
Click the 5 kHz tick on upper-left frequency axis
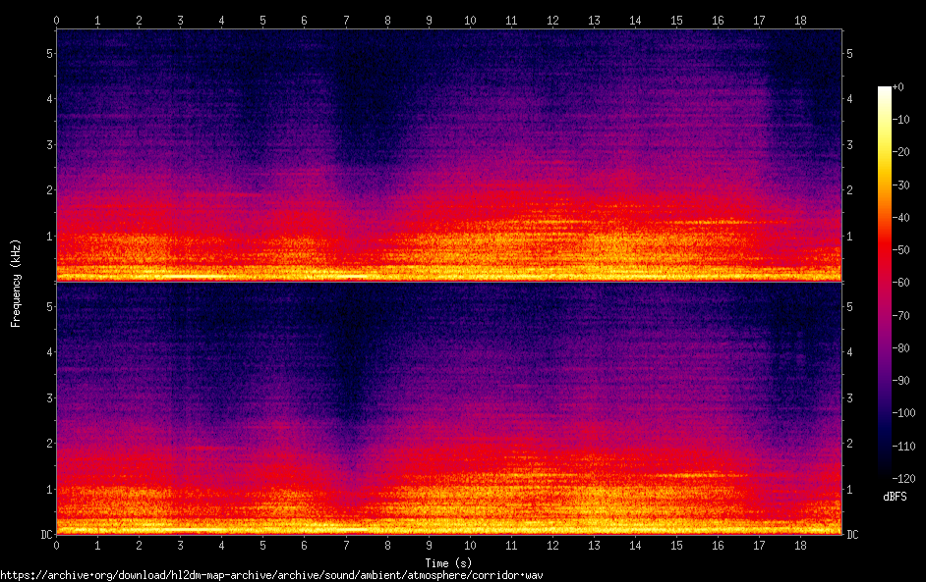click(48, 53)
